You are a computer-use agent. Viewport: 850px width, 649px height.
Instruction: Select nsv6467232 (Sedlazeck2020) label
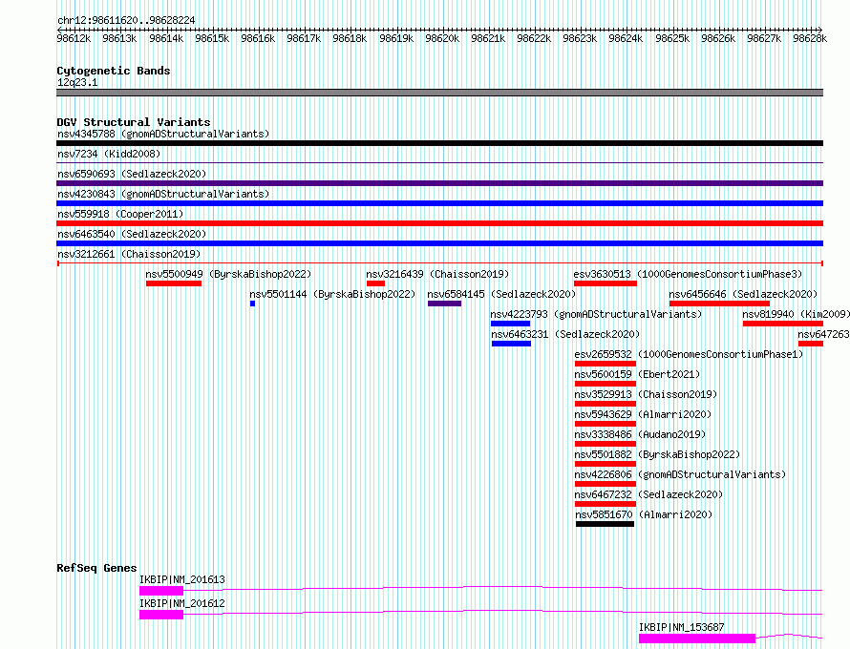point(648,494)
